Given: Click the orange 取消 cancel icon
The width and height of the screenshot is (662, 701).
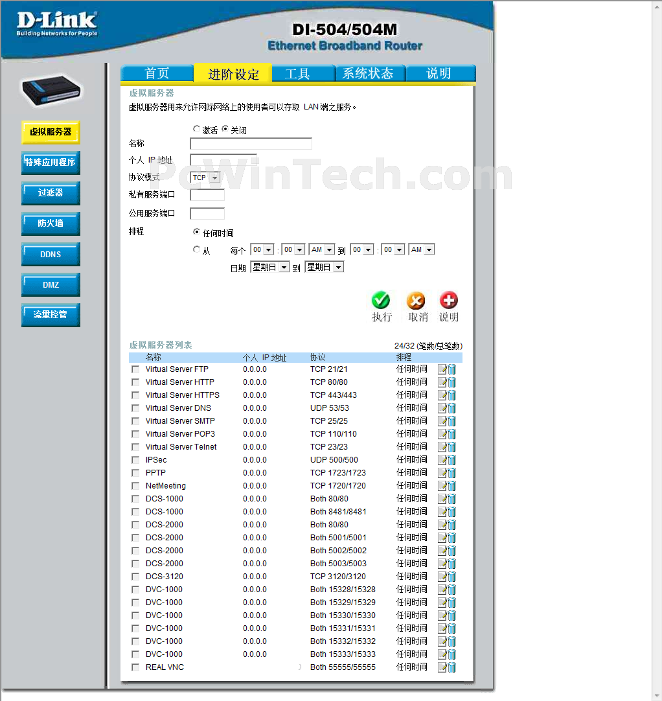Looking at the screenshot, I should click(x=416, y=301).
